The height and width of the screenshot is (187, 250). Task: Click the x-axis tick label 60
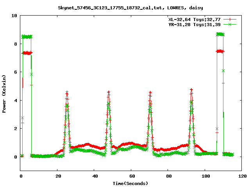point(132,176)
